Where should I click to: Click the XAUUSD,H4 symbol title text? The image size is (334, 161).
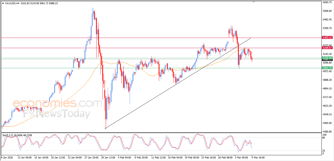12,3
